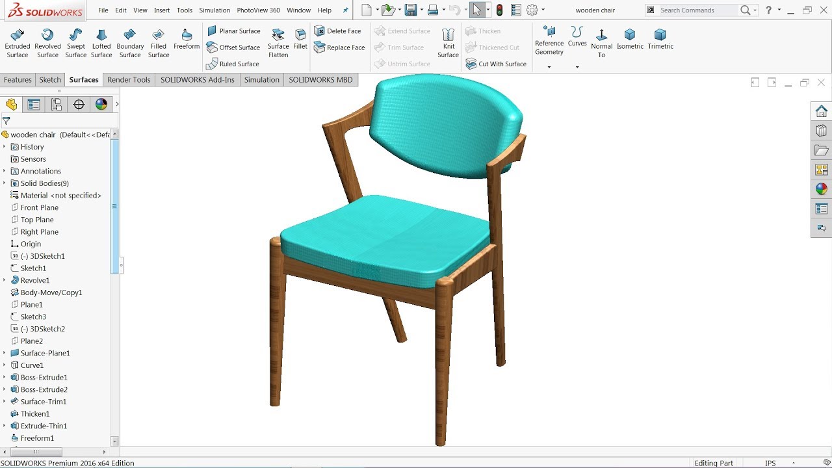Click the Search Commands input field
Viewport: 832px width, 468px height.
tap(698, 10)
